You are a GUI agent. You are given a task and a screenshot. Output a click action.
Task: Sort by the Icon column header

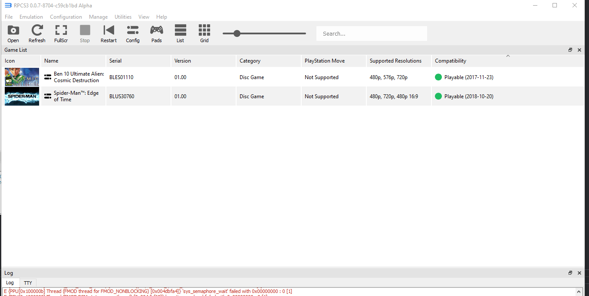(21, 61)
